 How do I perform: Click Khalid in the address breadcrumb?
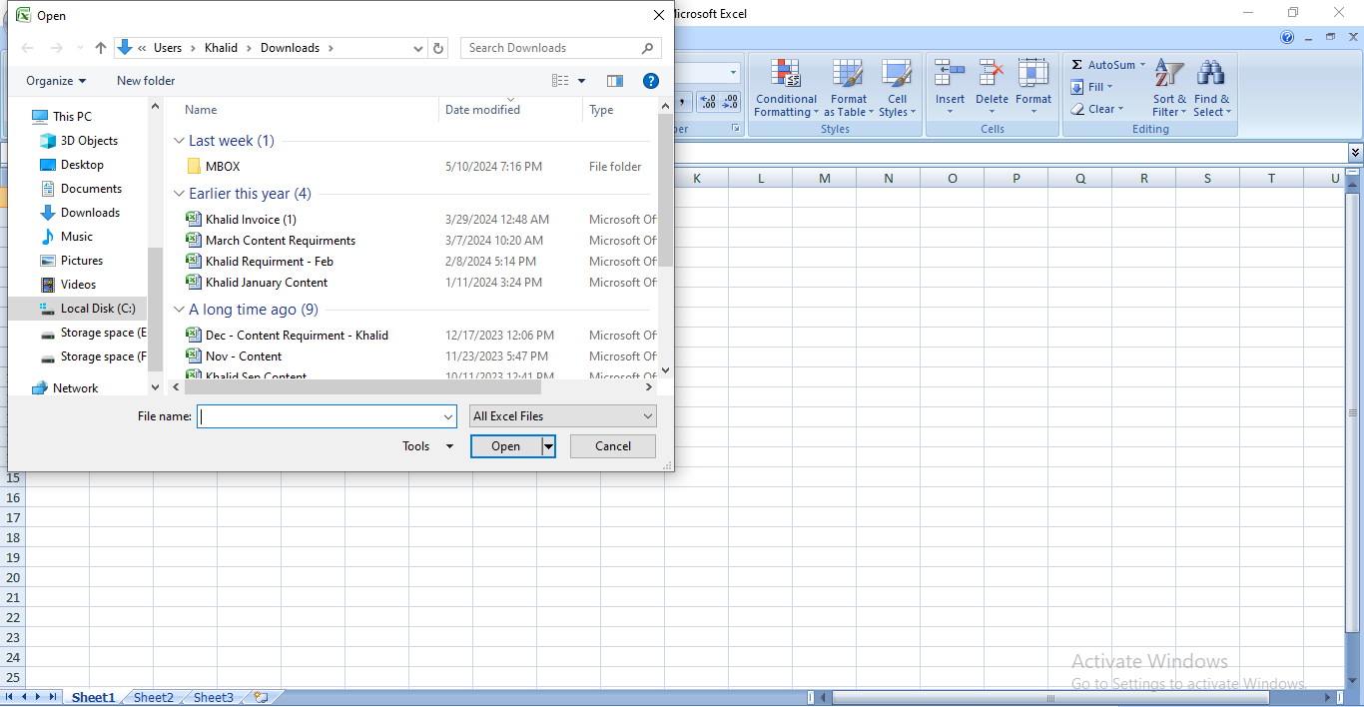point(221,48)
